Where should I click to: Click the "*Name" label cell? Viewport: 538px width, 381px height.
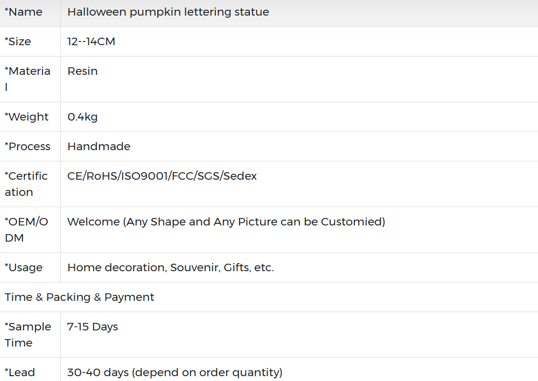coord(23,12)
